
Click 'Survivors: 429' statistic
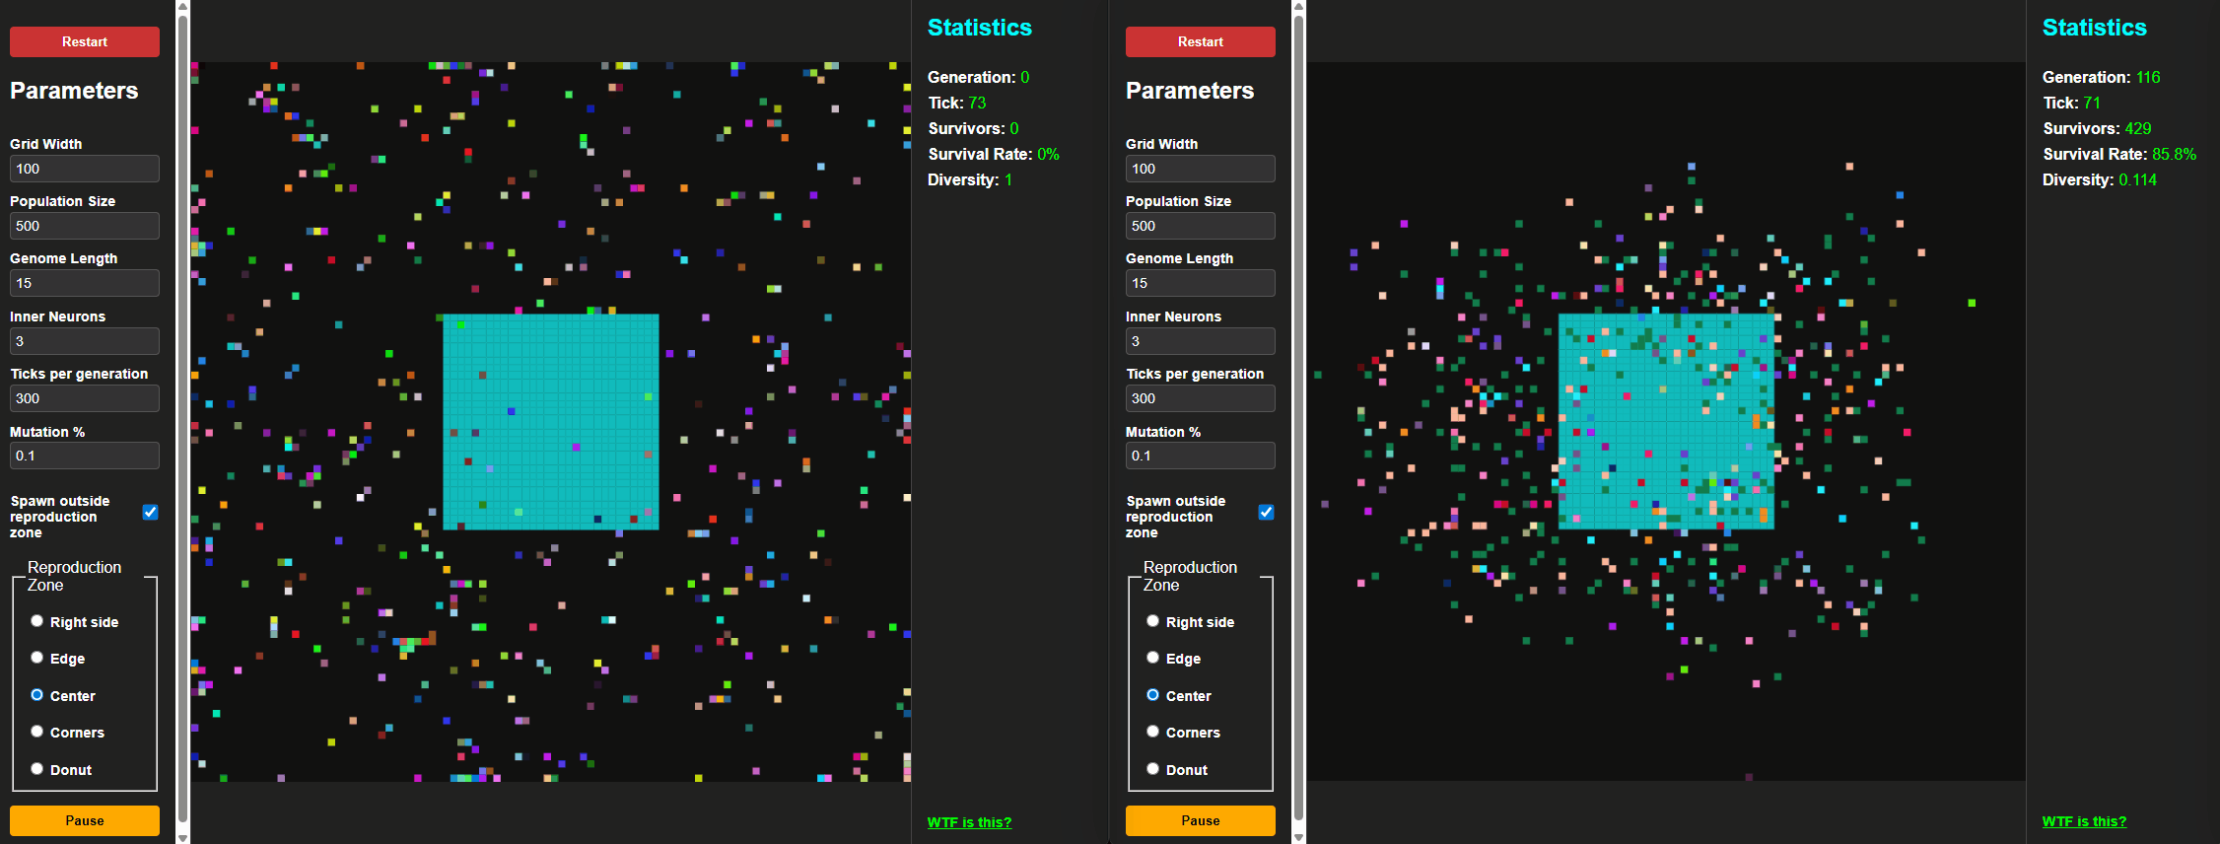2097,128
